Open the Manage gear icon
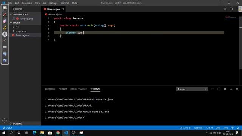Screen dimensions: 242x136 click(x=5, y=120)
